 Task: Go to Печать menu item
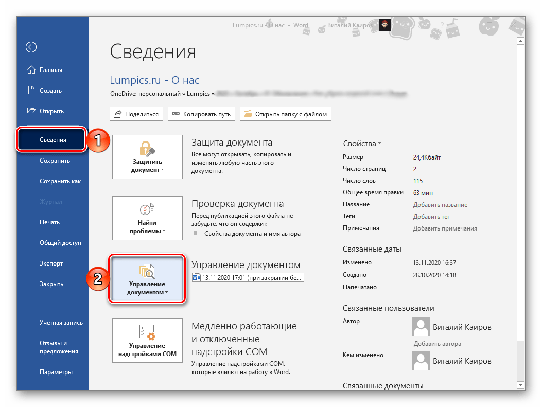pyautogui.click(x=49, y=222)
